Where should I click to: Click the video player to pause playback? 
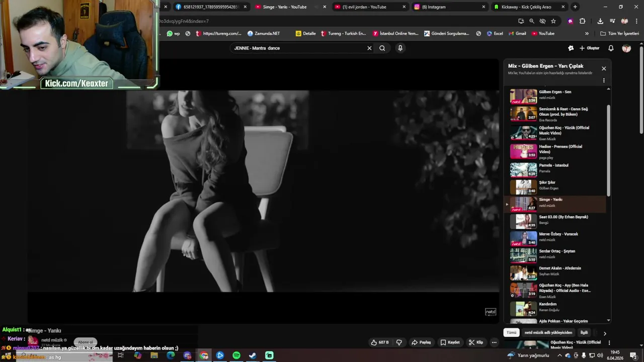coord(264,191)
